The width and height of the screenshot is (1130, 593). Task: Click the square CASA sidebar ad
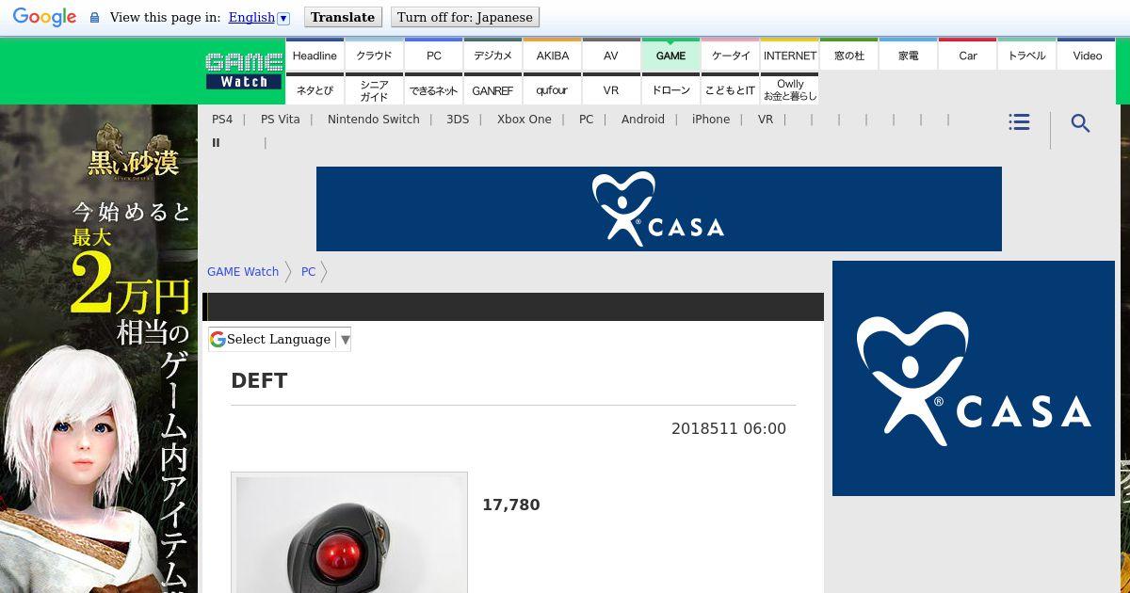[974, 378]
